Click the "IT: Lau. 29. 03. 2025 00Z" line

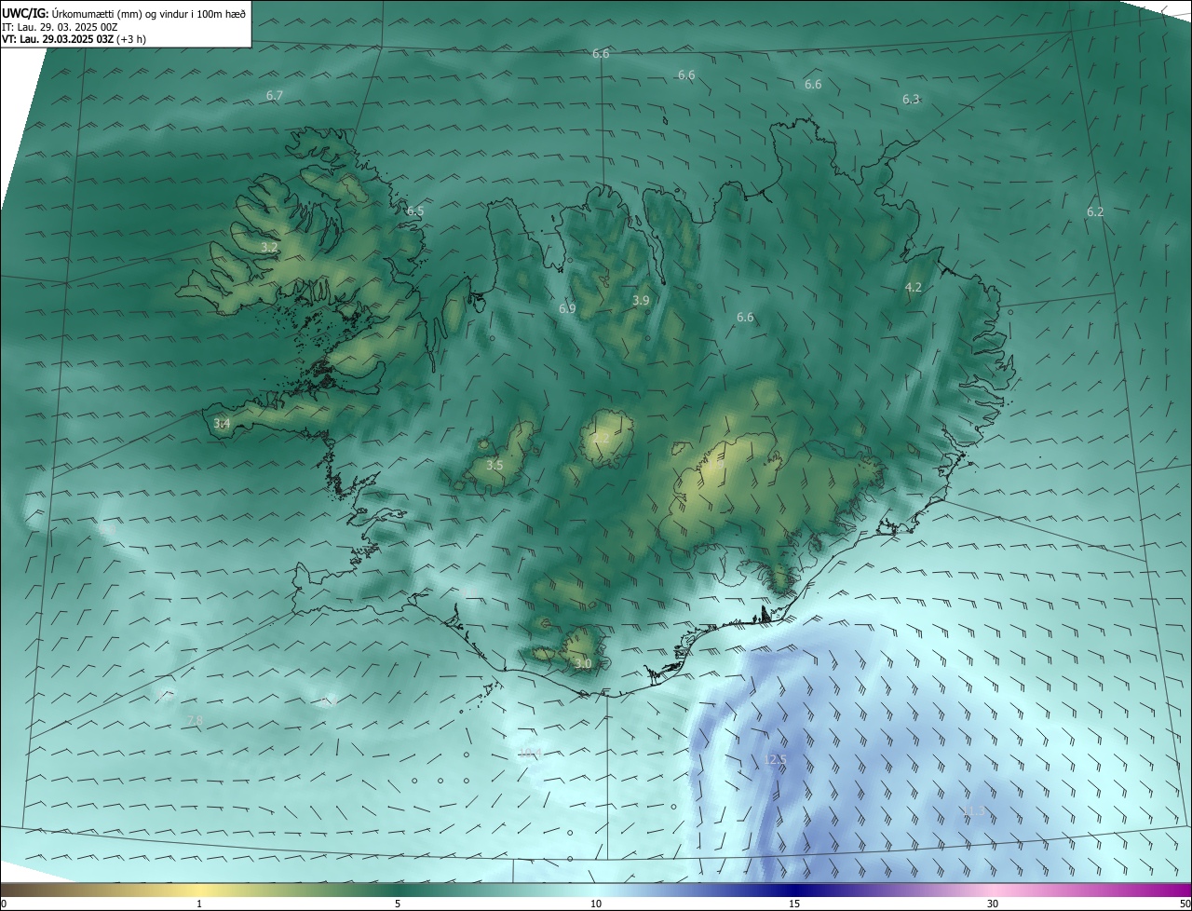(x=60, y=27)
